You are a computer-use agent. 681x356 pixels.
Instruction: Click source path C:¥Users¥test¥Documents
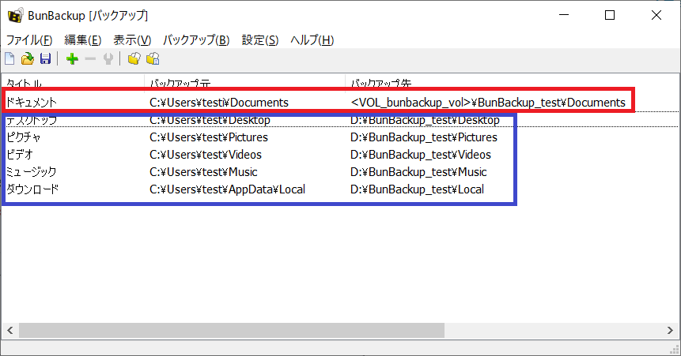[219, 103]
